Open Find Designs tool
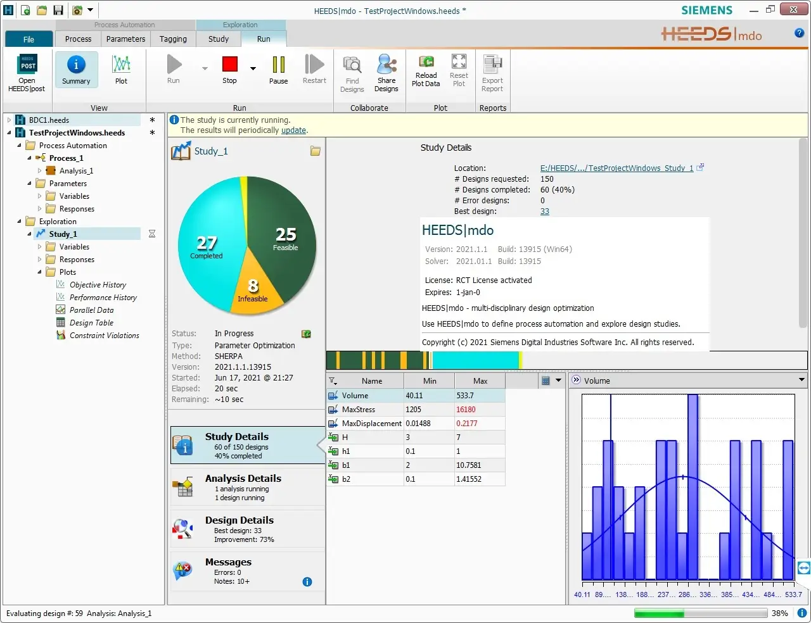 tap(352, 73)
